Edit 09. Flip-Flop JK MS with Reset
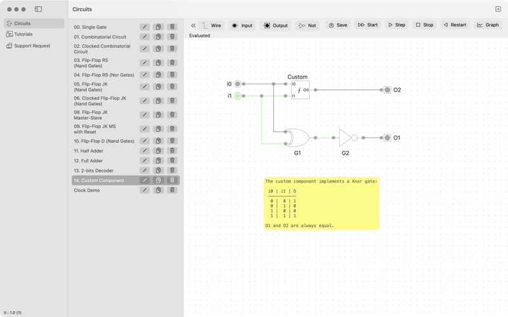This screenshot has height=317, width=508. click(145, 129)
